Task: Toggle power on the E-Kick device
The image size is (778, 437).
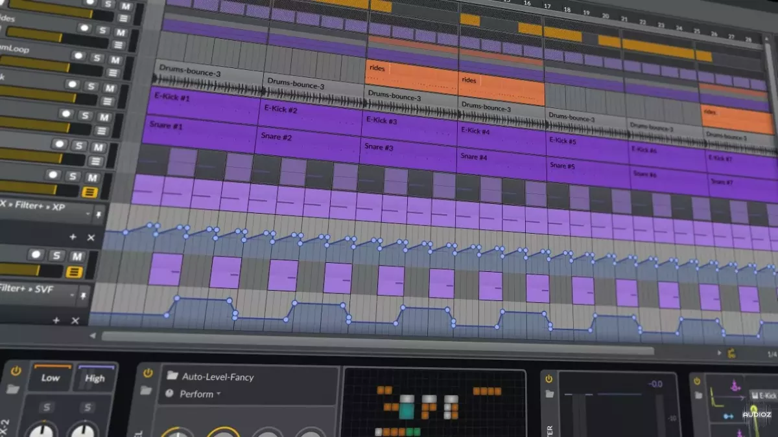Action: (x=697, y=380)
